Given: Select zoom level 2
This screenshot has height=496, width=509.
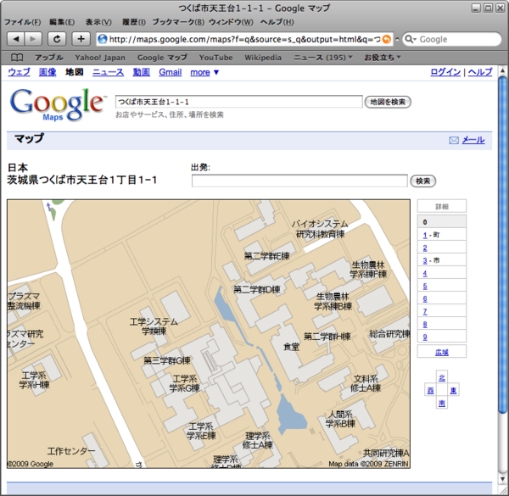Looking at the screenshot, I should pos(425,248).
